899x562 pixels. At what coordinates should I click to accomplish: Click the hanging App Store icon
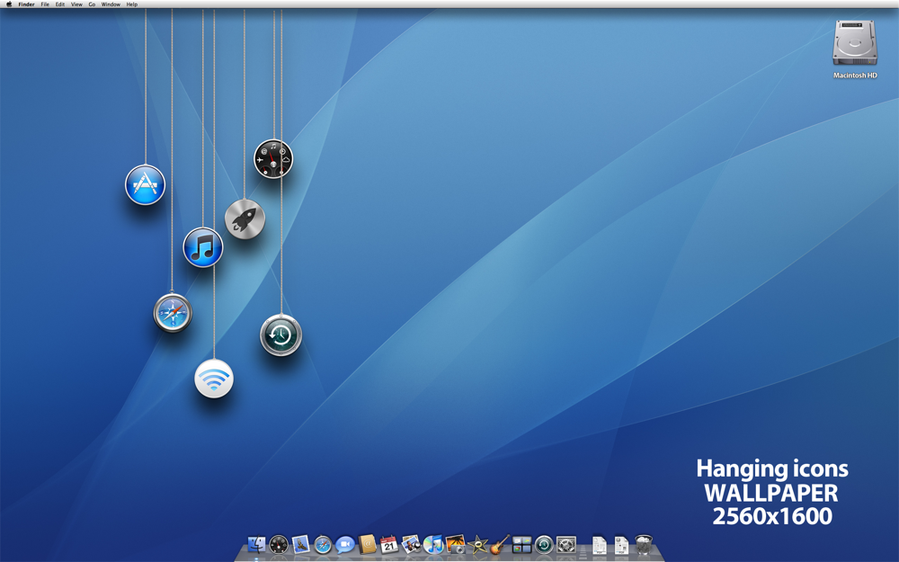click(146, 184)
